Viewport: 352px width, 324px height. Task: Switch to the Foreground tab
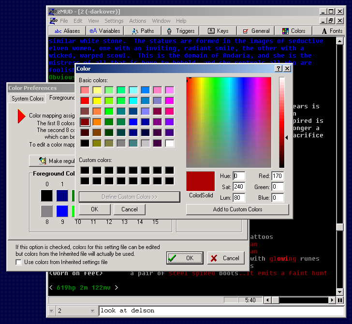[x=61, y=98]
